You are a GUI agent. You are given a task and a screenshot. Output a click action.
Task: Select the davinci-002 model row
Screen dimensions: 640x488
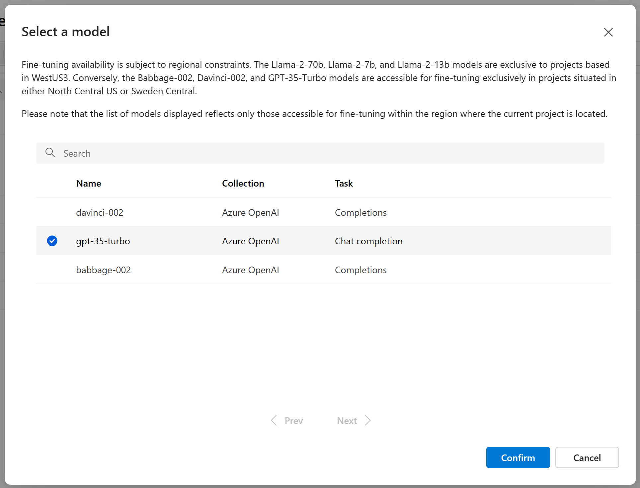click(100, 212)
